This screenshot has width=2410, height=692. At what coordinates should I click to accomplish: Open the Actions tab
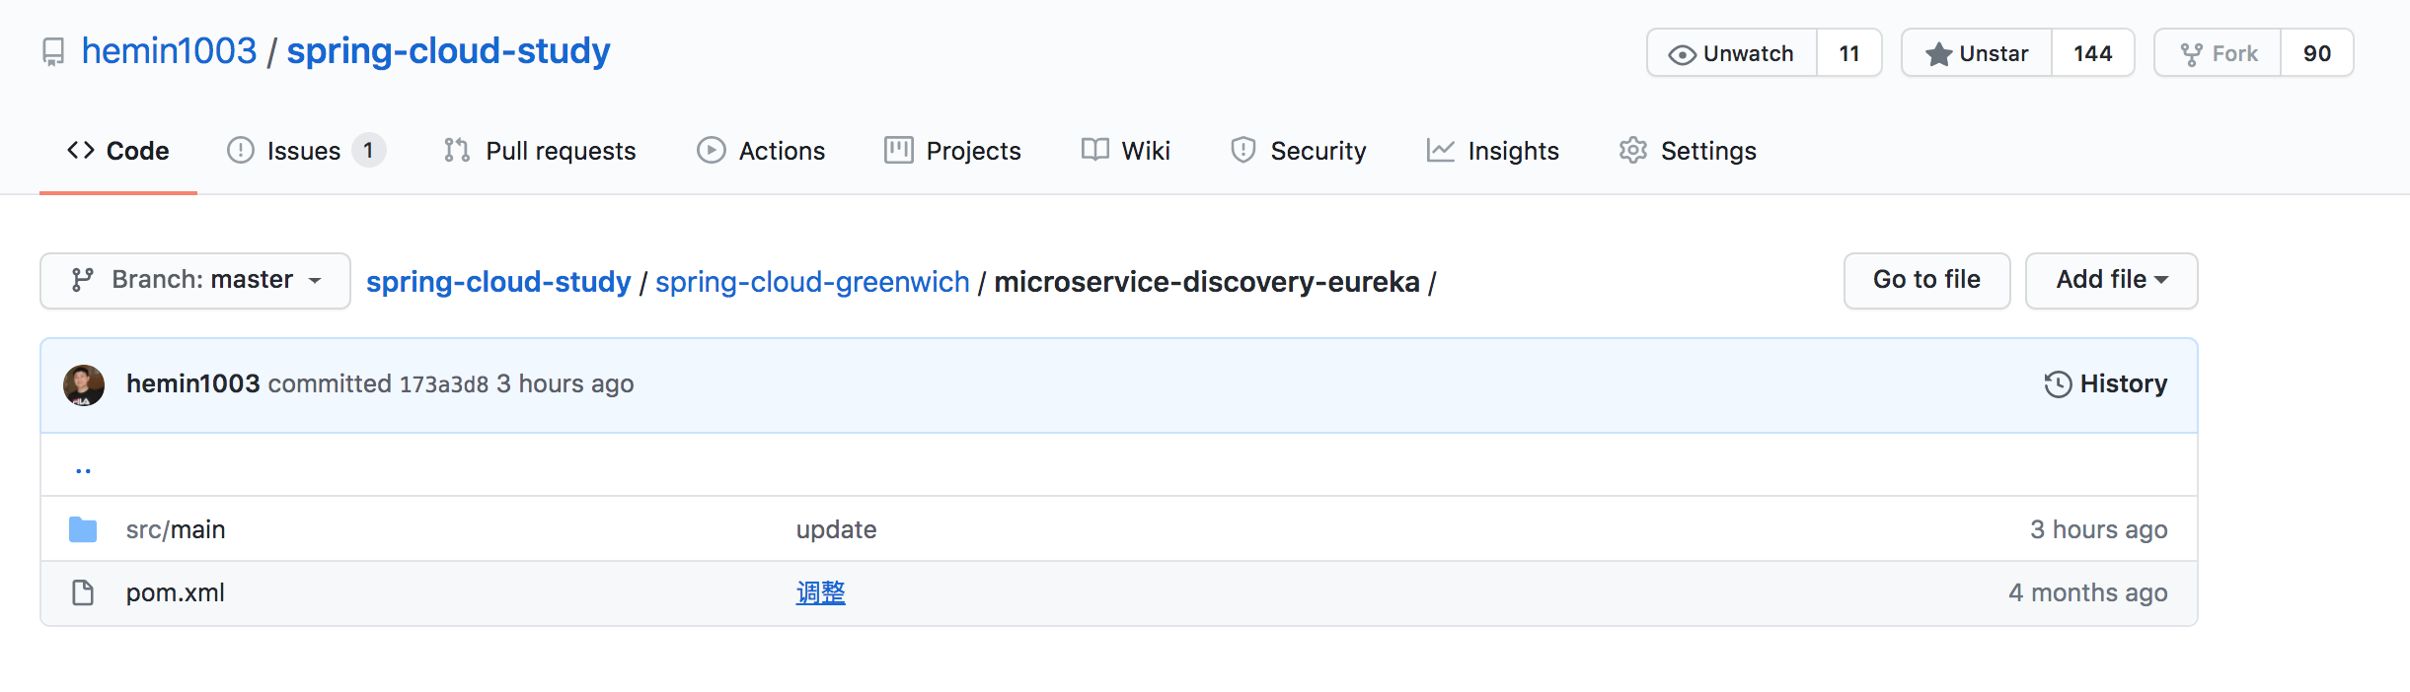point(761,151)
